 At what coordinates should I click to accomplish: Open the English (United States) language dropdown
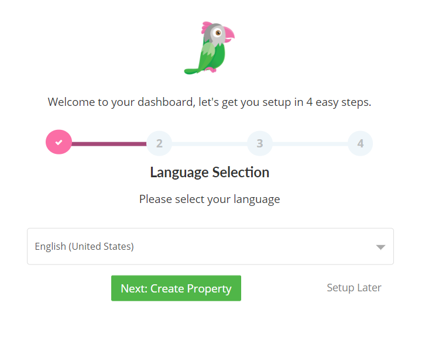pyautogui.click(x=210, y=246)
